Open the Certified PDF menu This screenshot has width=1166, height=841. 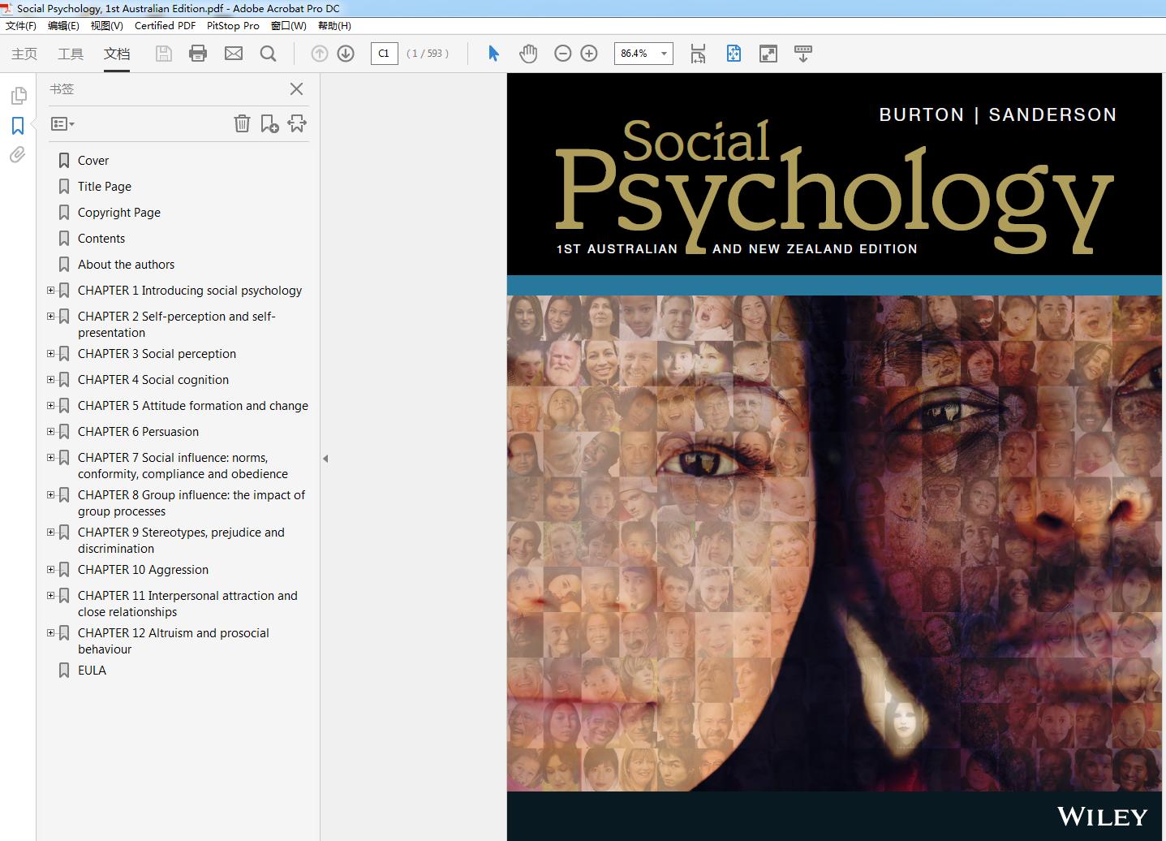coord(165,25)
